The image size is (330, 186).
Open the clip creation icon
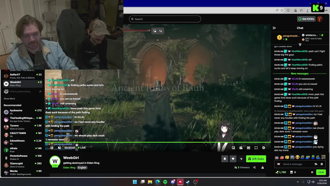[241, 148]
